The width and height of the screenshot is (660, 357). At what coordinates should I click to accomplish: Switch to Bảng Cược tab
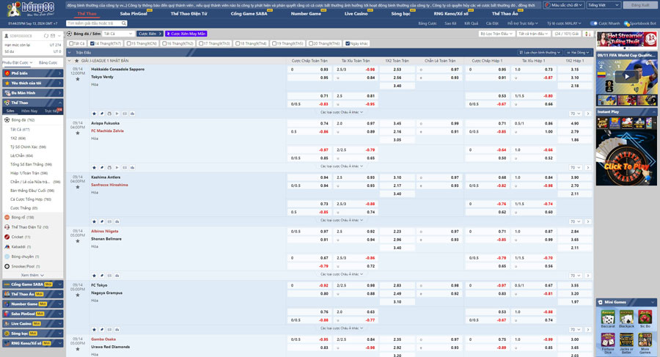(48, 63)
